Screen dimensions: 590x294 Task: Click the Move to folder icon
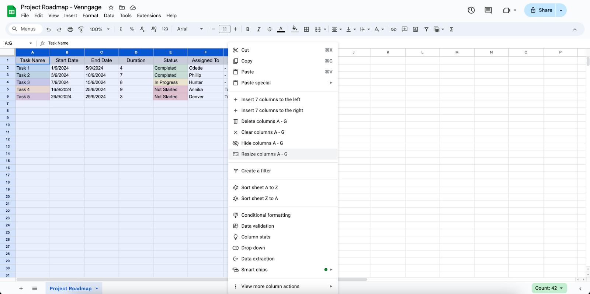coord(122,7)
